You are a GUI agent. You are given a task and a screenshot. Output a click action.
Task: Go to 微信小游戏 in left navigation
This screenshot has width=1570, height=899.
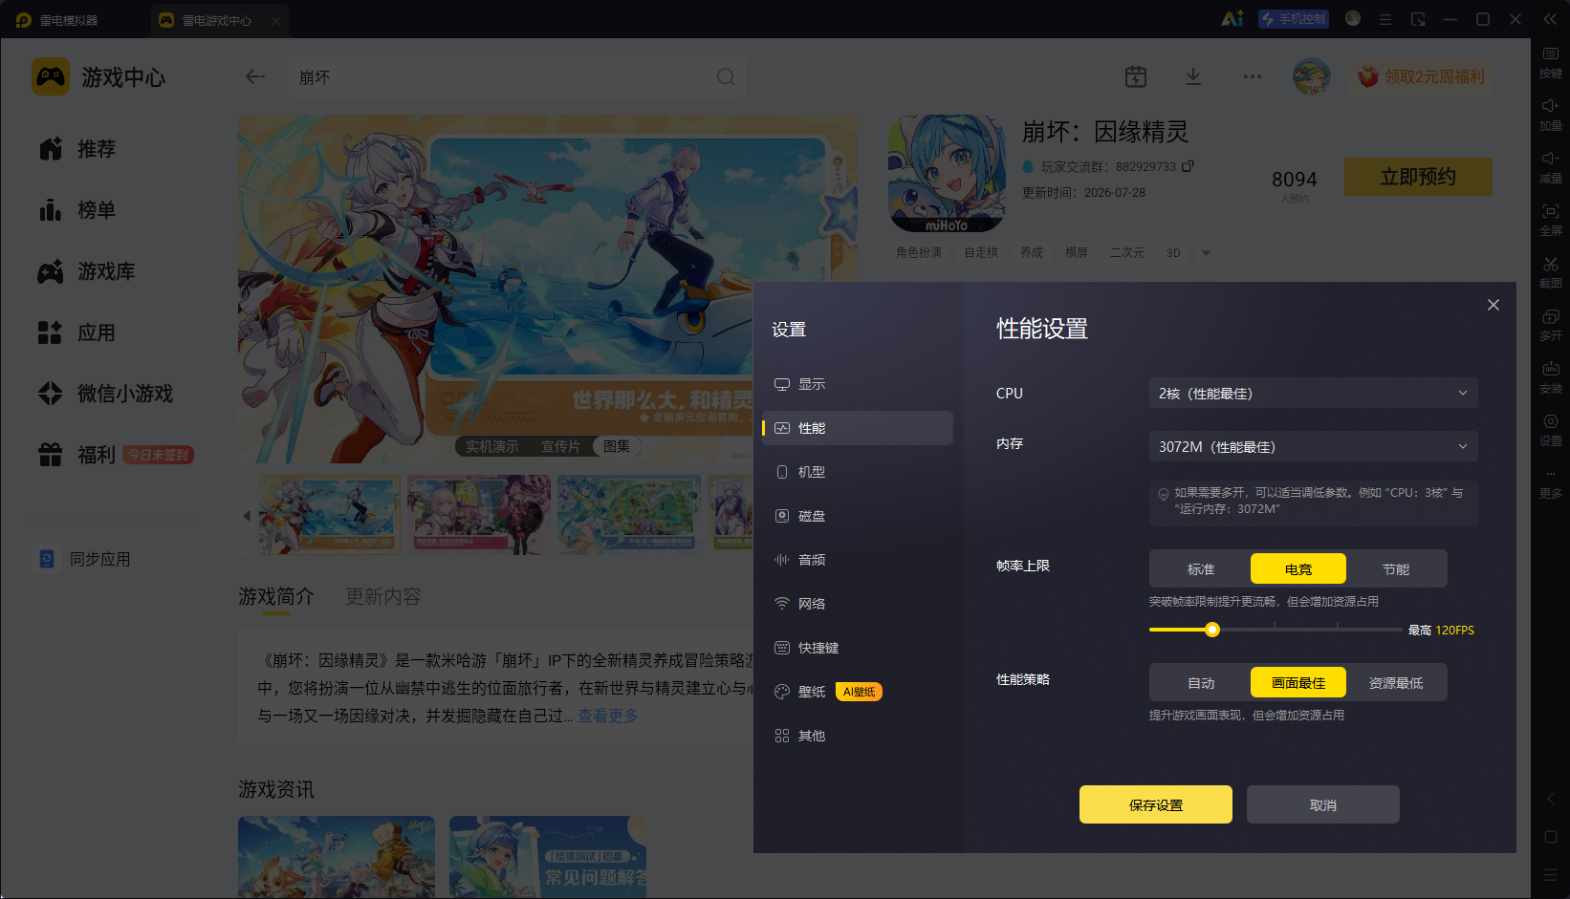pyautogui.click(x=107, y=394)
